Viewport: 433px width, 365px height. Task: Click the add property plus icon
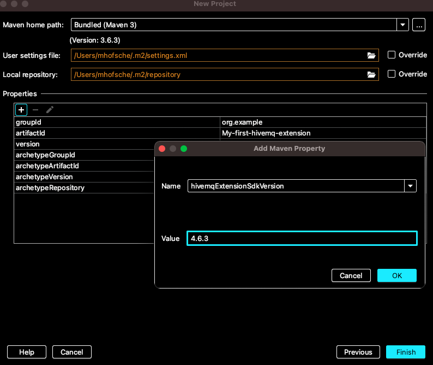(21, 110)
